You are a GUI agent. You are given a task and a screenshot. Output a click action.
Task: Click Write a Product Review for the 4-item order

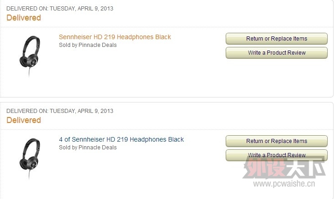[276, 155]
